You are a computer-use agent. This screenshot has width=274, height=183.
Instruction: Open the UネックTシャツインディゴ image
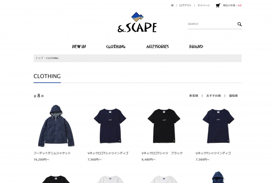tap(218, 126)
